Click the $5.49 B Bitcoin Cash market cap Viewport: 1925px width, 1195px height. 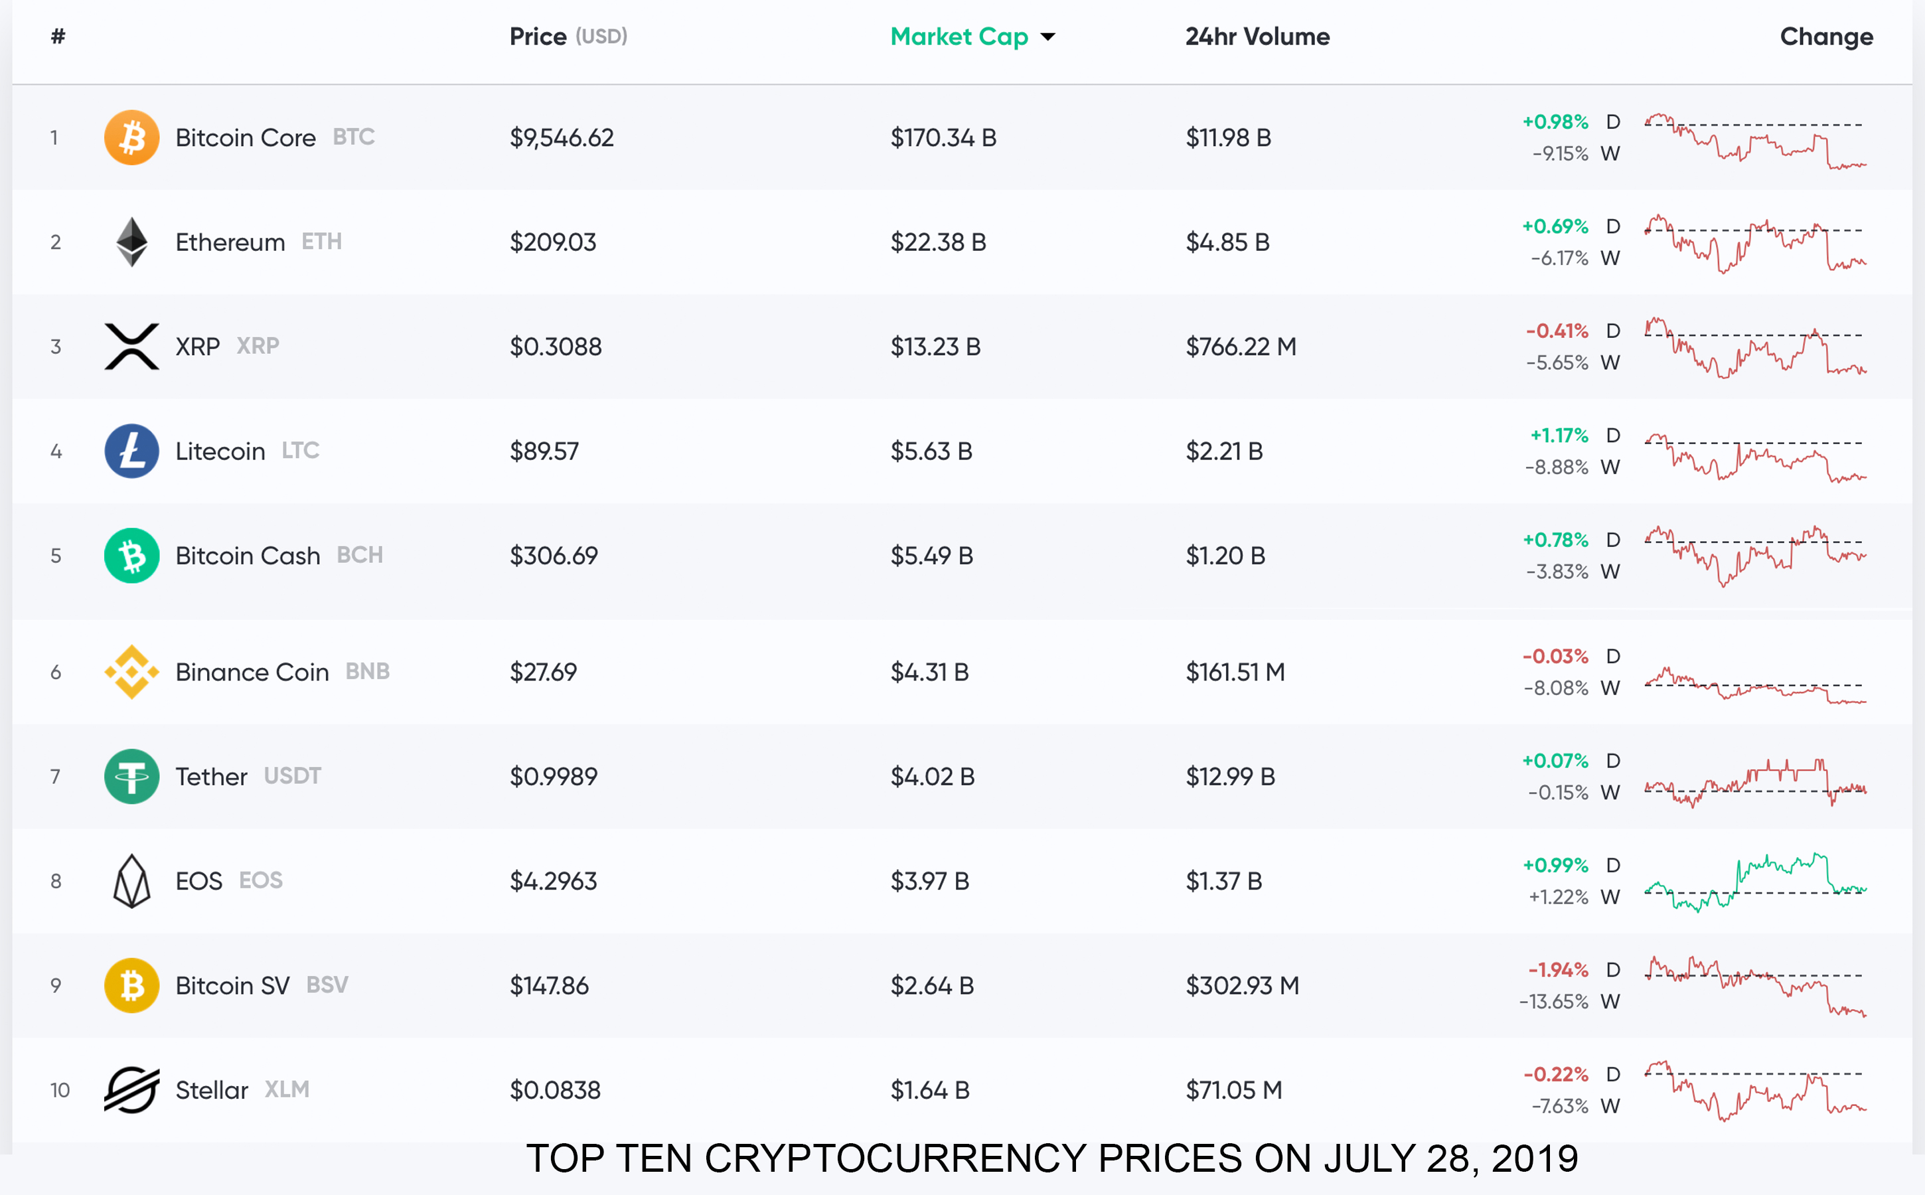(x=932, y=556)
